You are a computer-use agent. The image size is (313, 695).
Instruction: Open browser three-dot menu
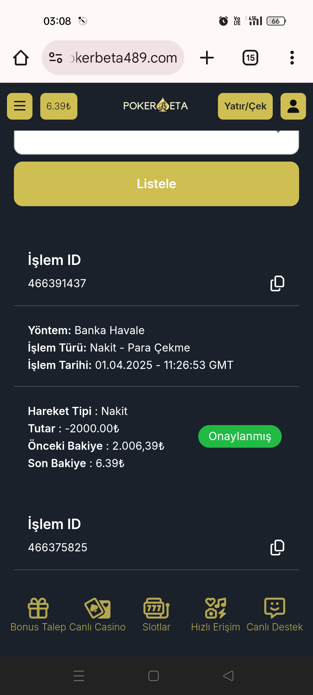[292, 58]
